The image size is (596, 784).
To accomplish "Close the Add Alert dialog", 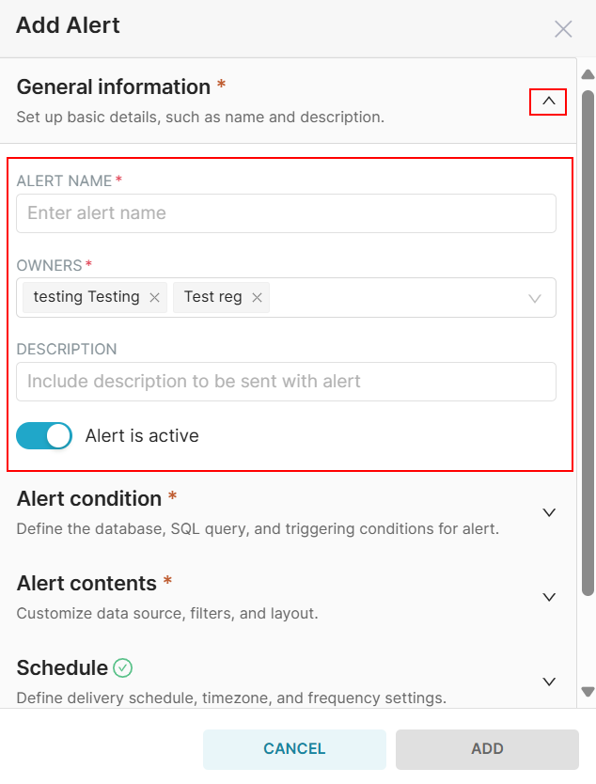I will (563, 29).
